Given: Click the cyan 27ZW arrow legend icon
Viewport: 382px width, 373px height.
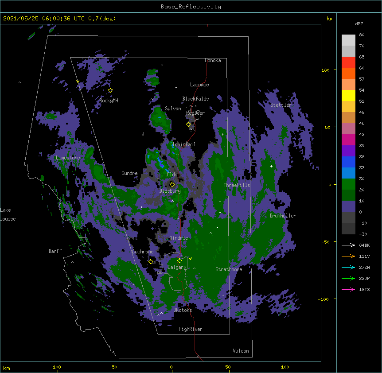Looking at the screenshot, I should [348, 267].
